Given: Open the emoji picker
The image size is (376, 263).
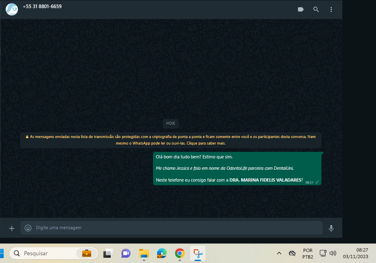Looking at the screenshot, I should tap(28, 228).
